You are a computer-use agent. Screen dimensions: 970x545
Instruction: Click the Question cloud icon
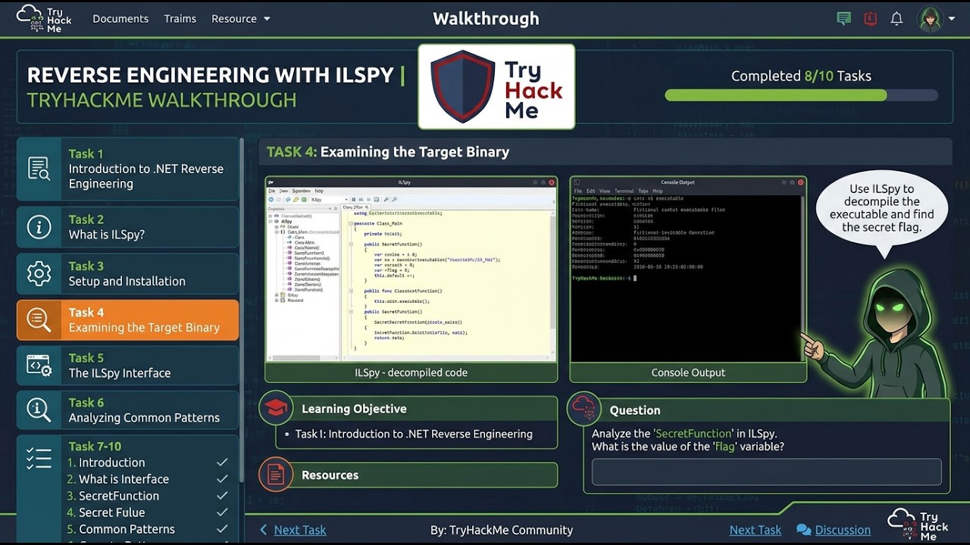tap(584, 409)
